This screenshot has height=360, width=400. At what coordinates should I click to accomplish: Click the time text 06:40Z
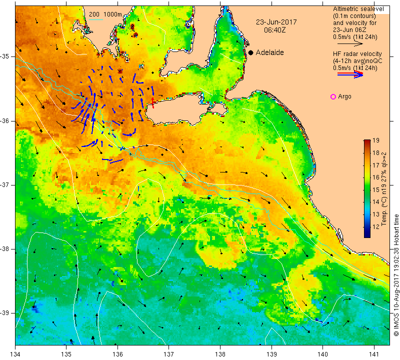click(274, 30)
